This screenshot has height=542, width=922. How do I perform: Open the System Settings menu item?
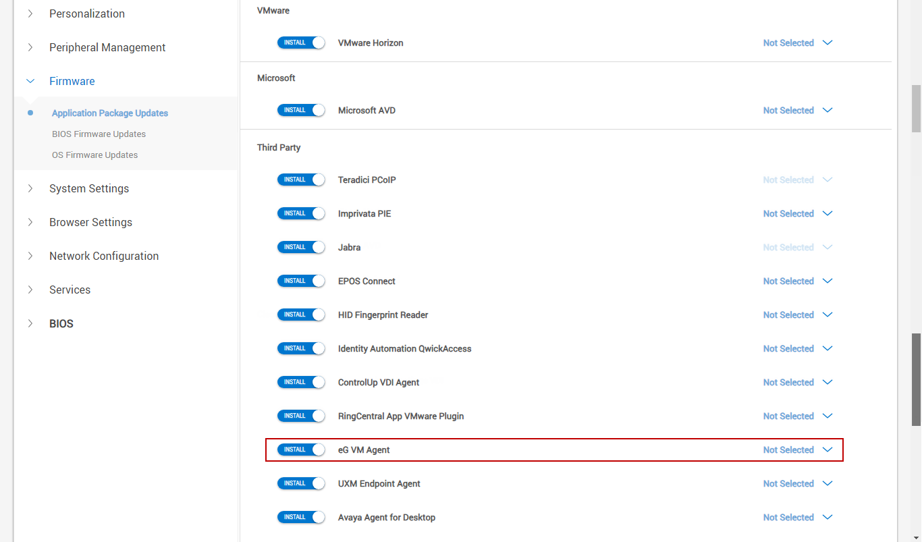(x=89, y=188)
